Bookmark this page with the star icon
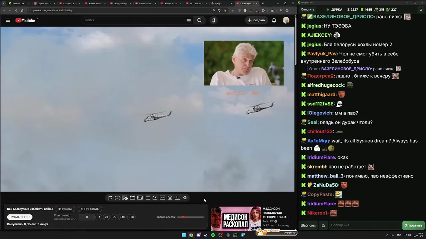 click(x=225, y=10)
